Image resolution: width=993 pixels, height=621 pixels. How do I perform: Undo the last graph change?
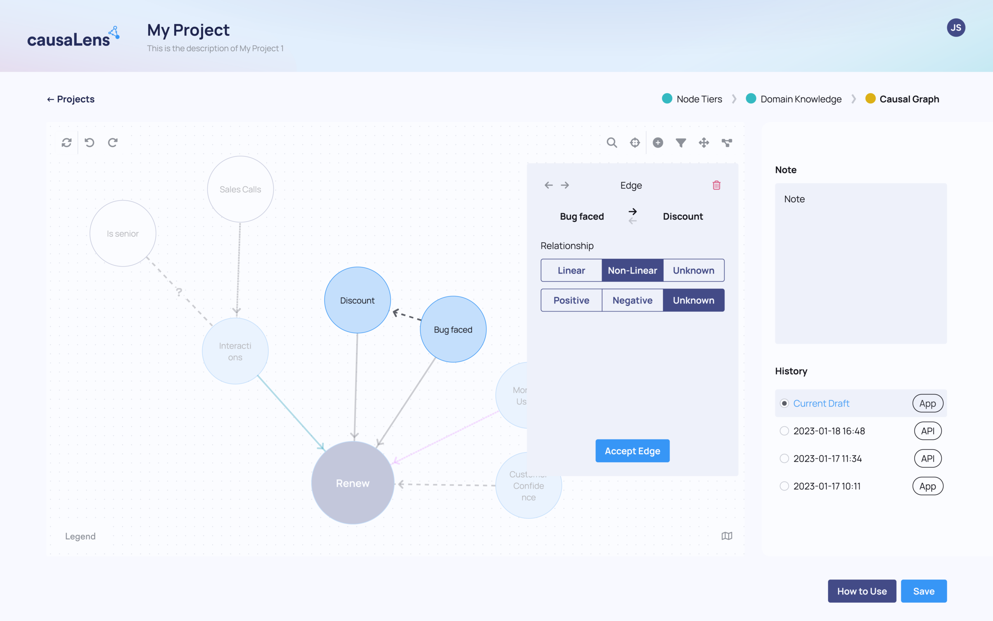[x=90, y=142]
